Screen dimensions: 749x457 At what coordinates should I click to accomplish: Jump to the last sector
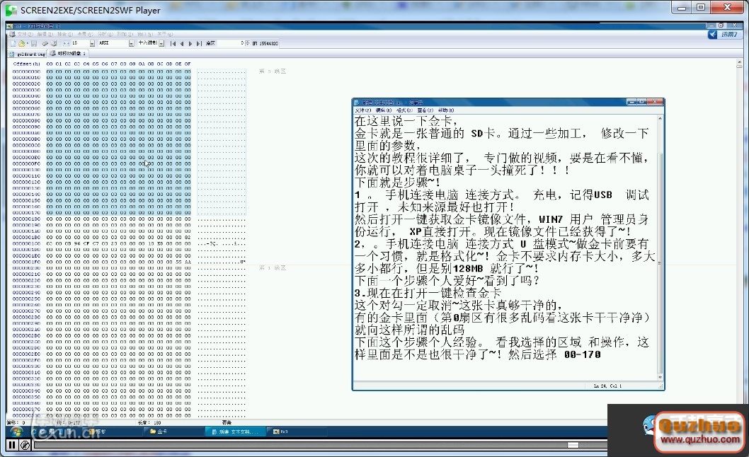click(x=199, y=43)
